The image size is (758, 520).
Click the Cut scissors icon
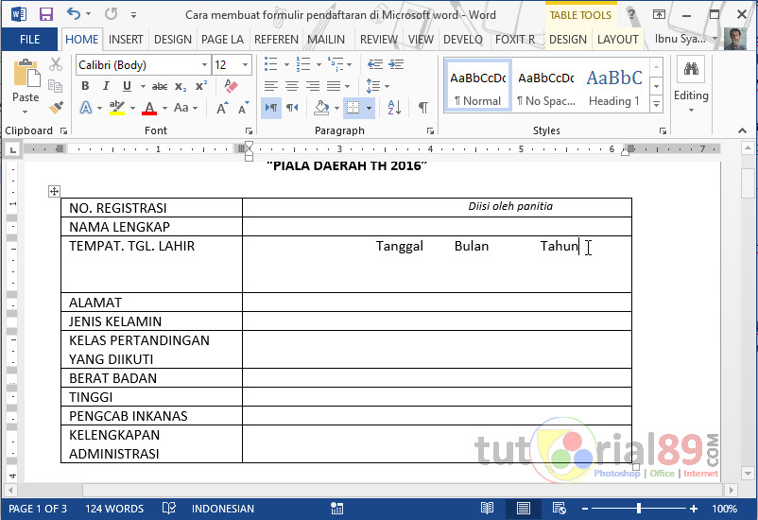56,64
